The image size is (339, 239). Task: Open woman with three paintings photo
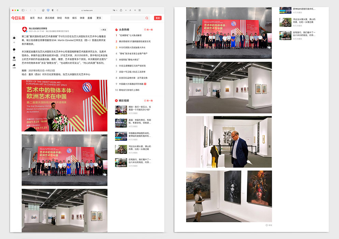click(229, 196)
